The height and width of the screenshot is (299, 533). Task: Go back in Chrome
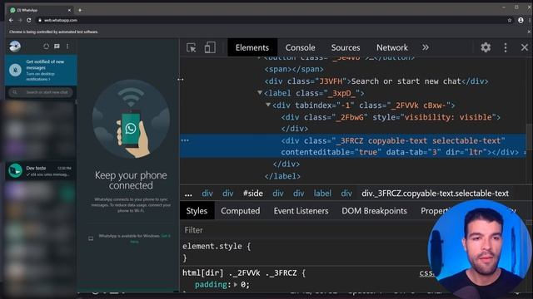tap(11, 20)
